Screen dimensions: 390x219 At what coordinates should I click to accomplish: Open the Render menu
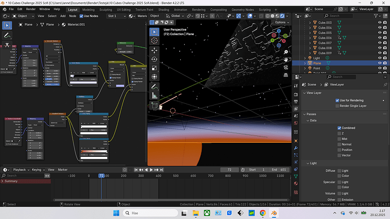(x=31, y=9)
